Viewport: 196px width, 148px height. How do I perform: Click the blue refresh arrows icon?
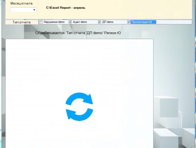pos(79,107)
